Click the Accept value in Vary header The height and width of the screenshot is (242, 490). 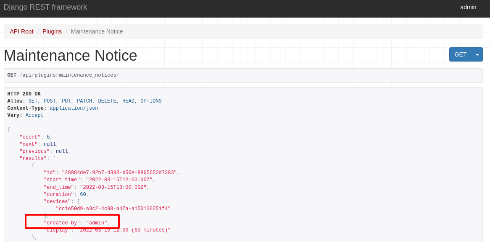click(x=34, y=115)
